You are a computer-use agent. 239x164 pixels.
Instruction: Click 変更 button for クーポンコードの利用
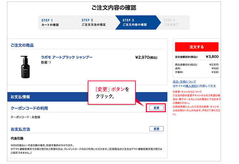(x=156, y=108)
